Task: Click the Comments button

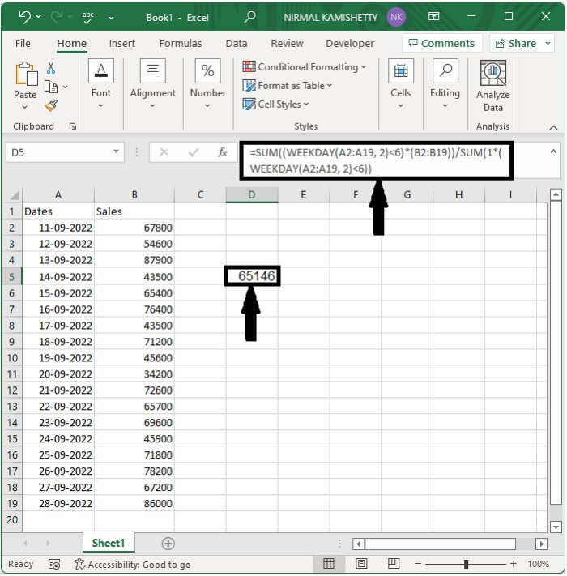Action: 441,44
